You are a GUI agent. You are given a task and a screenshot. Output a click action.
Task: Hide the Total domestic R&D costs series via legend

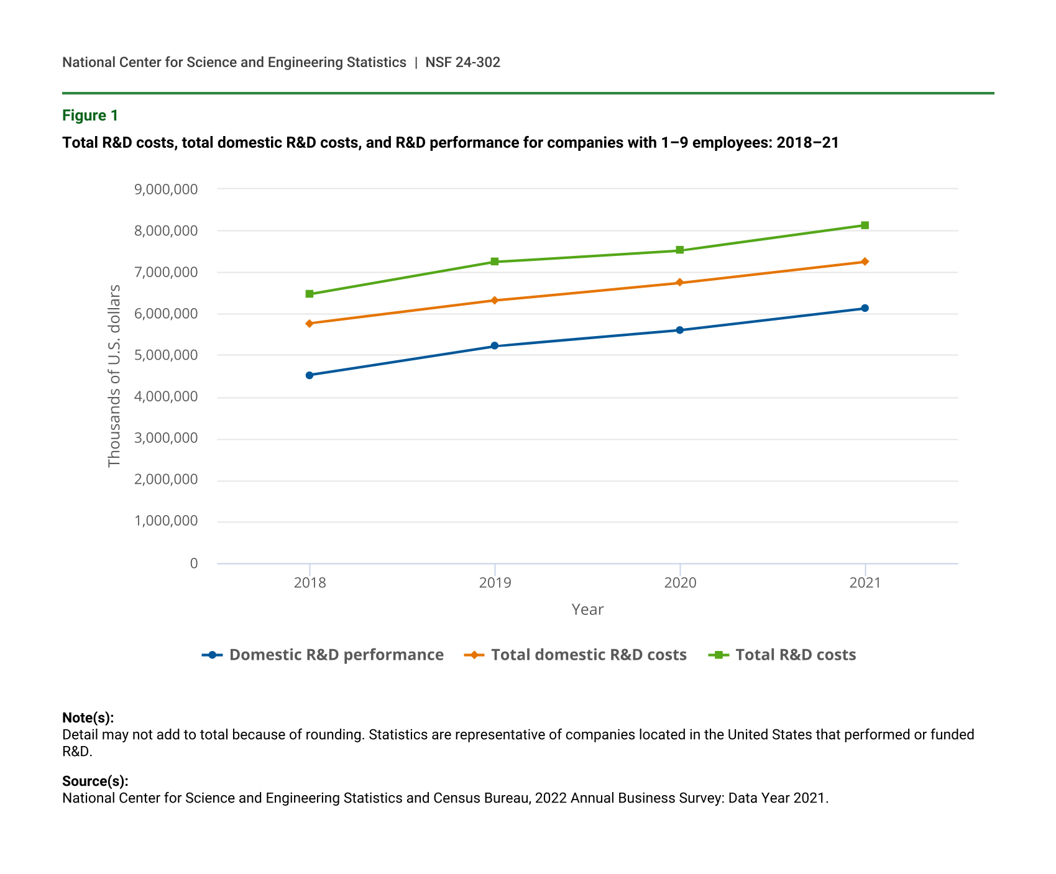coord(588,655)
